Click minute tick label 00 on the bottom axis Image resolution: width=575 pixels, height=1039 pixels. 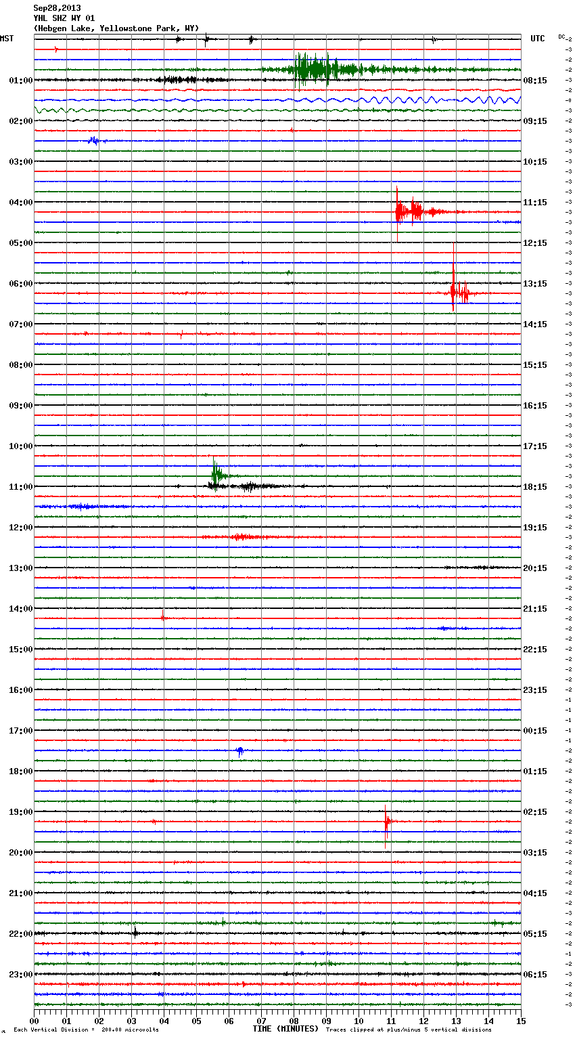click(34, 1021)
